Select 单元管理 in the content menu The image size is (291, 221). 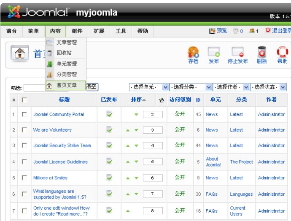point(66,64)
